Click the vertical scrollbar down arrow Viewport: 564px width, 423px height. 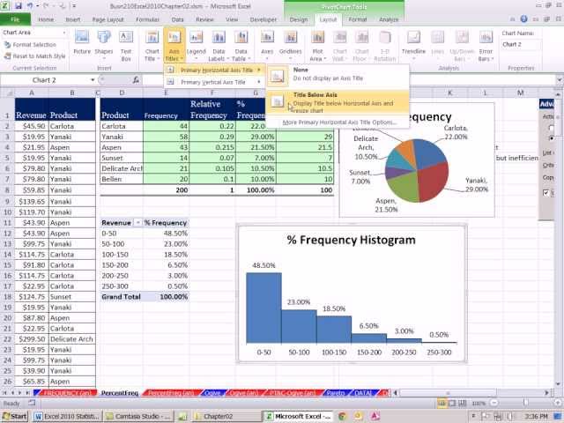[x=559, y=383]
